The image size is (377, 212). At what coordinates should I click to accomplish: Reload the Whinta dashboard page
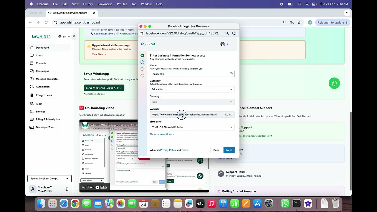pos(46,22)
